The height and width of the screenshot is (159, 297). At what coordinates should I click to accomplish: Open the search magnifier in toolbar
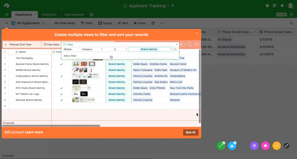(291, 23)
